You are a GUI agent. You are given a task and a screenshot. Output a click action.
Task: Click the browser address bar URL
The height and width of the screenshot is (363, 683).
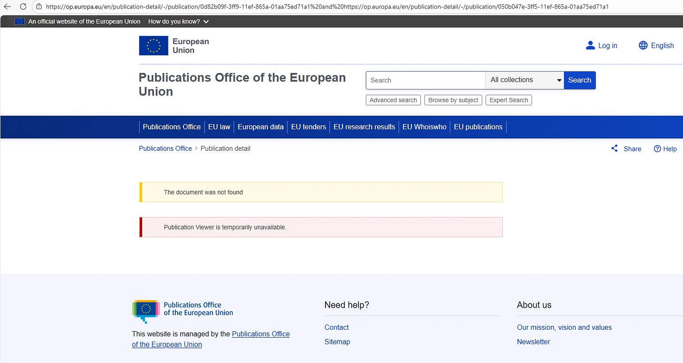tap(328, 7)
